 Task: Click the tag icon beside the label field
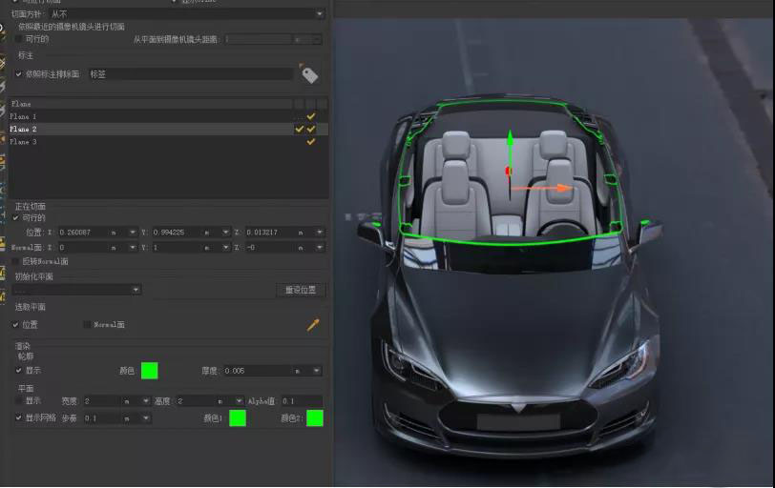309,74
